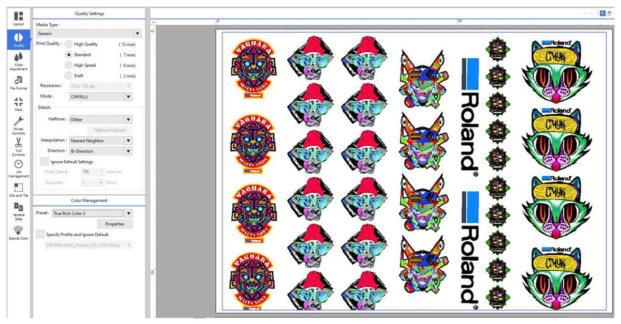Screen dimensions: 621x324
Task: Open the Media Type dropdown showing Generic
Action: (x=89, y=34)
